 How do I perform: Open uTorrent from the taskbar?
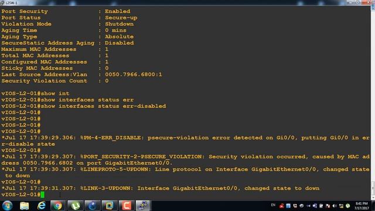76,206
